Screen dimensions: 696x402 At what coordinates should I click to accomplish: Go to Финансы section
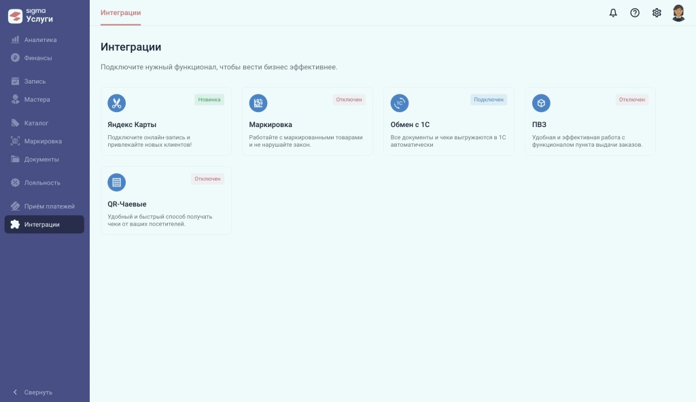tap(38, 58)
